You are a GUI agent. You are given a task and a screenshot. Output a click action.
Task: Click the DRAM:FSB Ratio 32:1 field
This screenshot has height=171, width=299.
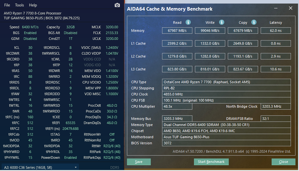(276, 119)
